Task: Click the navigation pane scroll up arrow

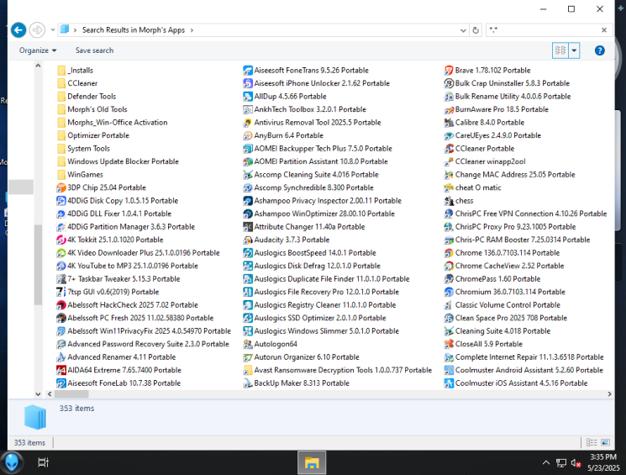Action: [38, 66]
